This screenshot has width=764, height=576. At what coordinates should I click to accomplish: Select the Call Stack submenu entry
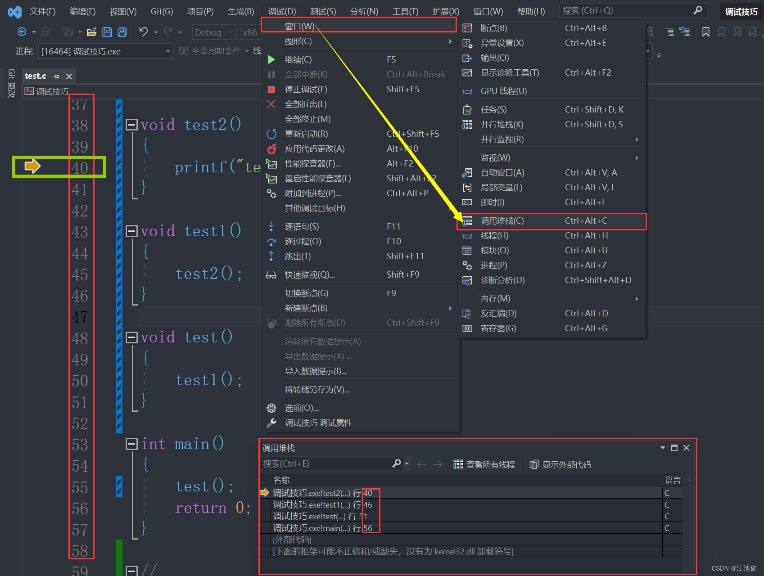pos(552,221)
